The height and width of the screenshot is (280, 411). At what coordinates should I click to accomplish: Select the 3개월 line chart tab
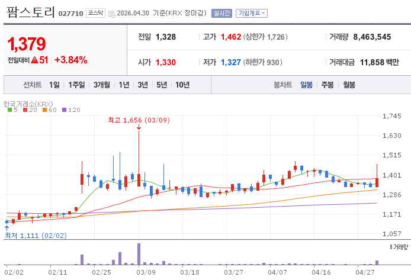pos(102,85)
